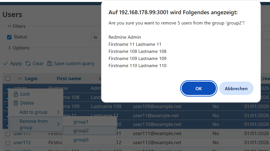Image resolution: width=270 pixels, height=151 pixels.
Task: Confirm removal with the OK button
Action: point(199,88)
